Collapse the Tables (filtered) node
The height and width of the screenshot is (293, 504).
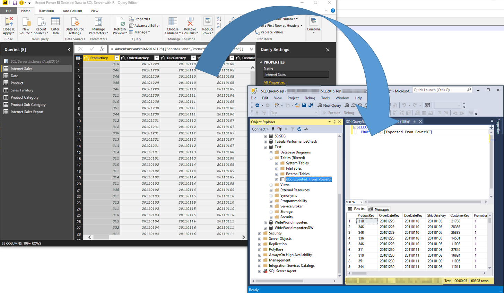(x=271, y=158)
